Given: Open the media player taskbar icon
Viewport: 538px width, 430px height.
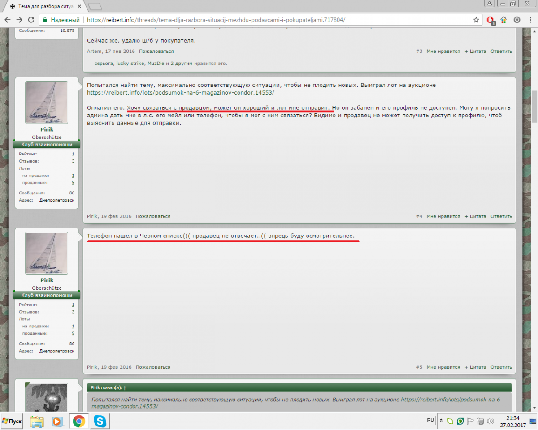Looking at the screenshot, I should (58, 421).
